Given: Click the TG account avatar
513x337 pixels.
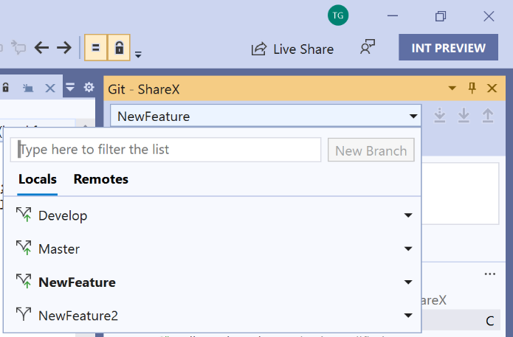Looking at the screenshot, I should 338,15.
